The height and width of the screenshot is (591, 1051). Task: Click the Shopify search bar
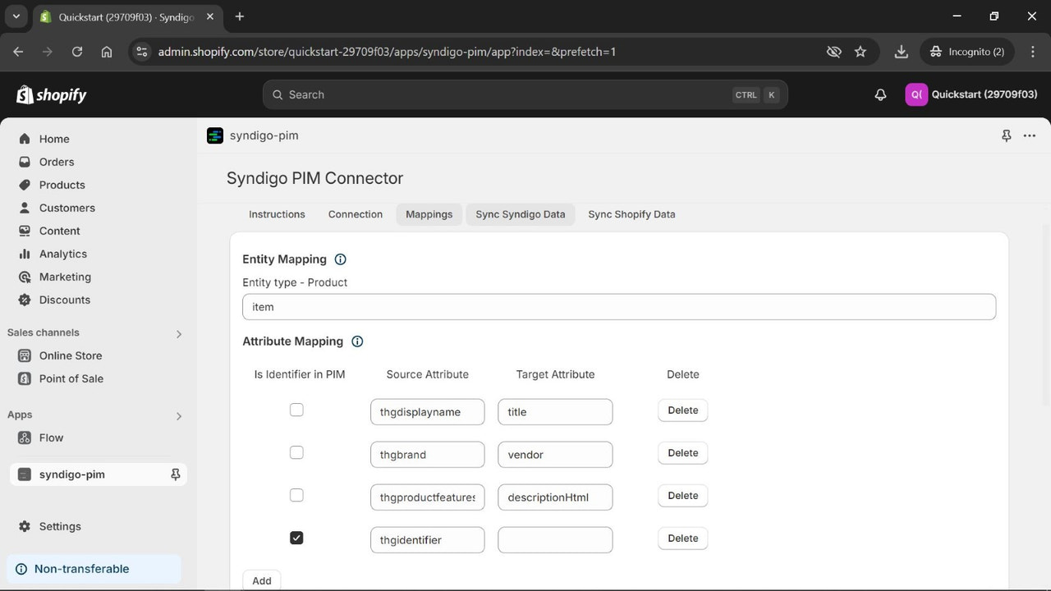tap(525, 94)
